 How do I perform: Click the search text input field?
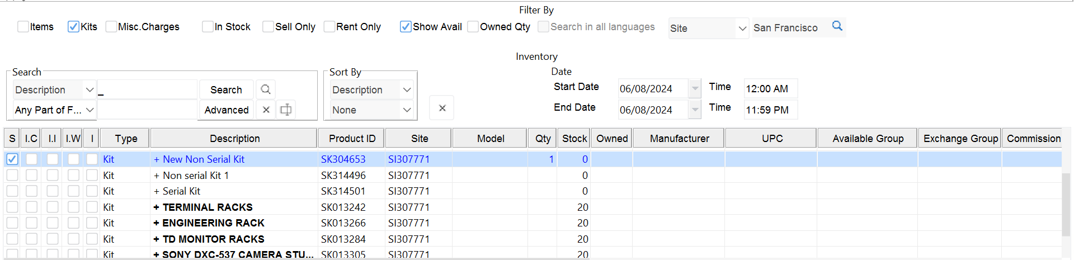click(x=148, y=90)
